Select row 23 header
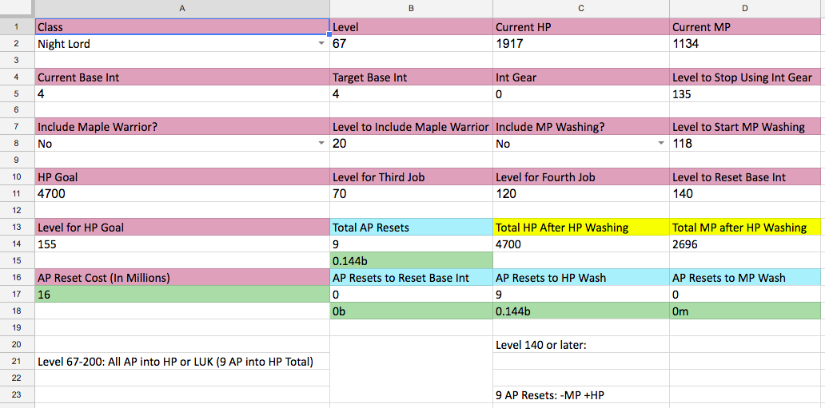Screen dimensions: 825x408 [x=17, y=394]
